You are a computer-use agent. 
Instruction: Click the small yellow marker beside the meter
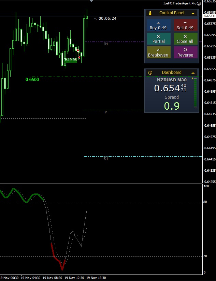click(193, 78)
